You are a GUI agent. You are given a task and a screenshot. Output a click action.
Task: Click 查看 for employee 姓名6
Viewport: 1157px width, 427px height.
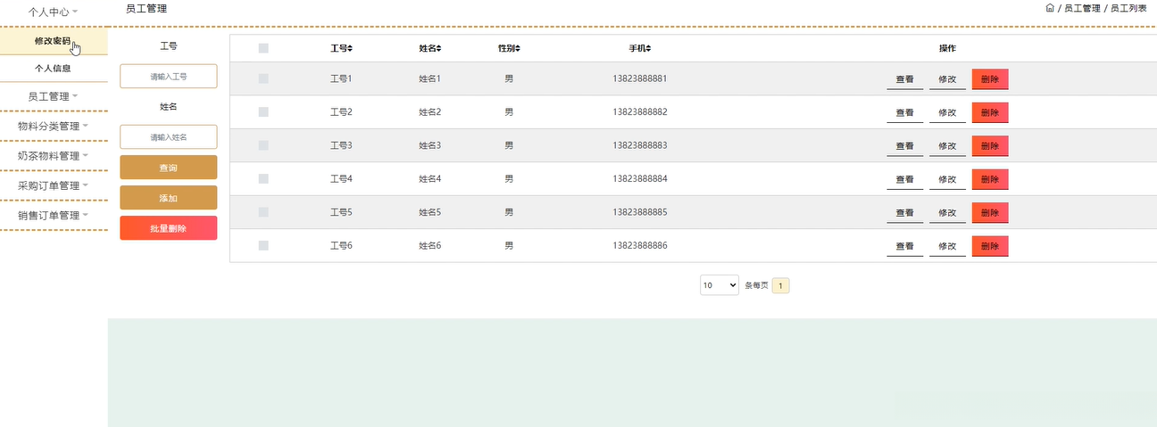(x=905, y=246)
